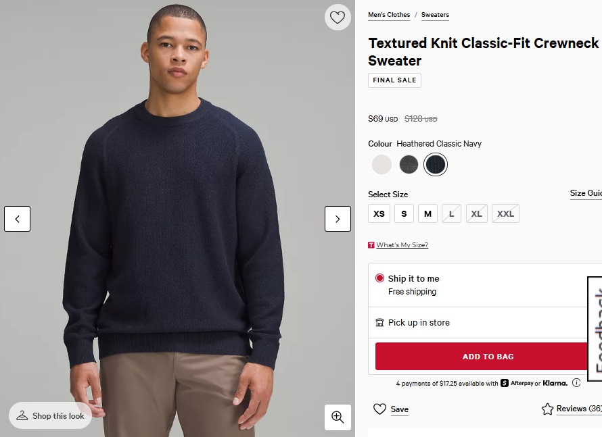Pick the white colour swatch
This screenshot has height=437, width=602.
pyautogui.click(x=381, y=164)
